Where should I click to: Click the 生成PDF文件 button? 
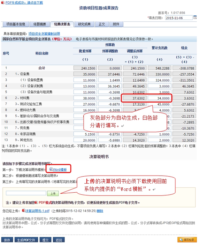click(26, 240)
